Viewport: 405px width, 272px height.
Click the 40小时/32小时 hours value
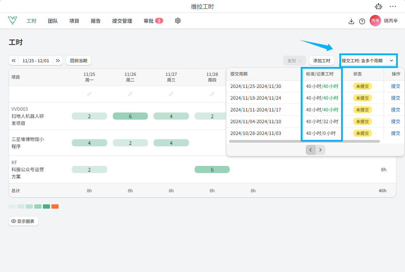coord(322,121)
